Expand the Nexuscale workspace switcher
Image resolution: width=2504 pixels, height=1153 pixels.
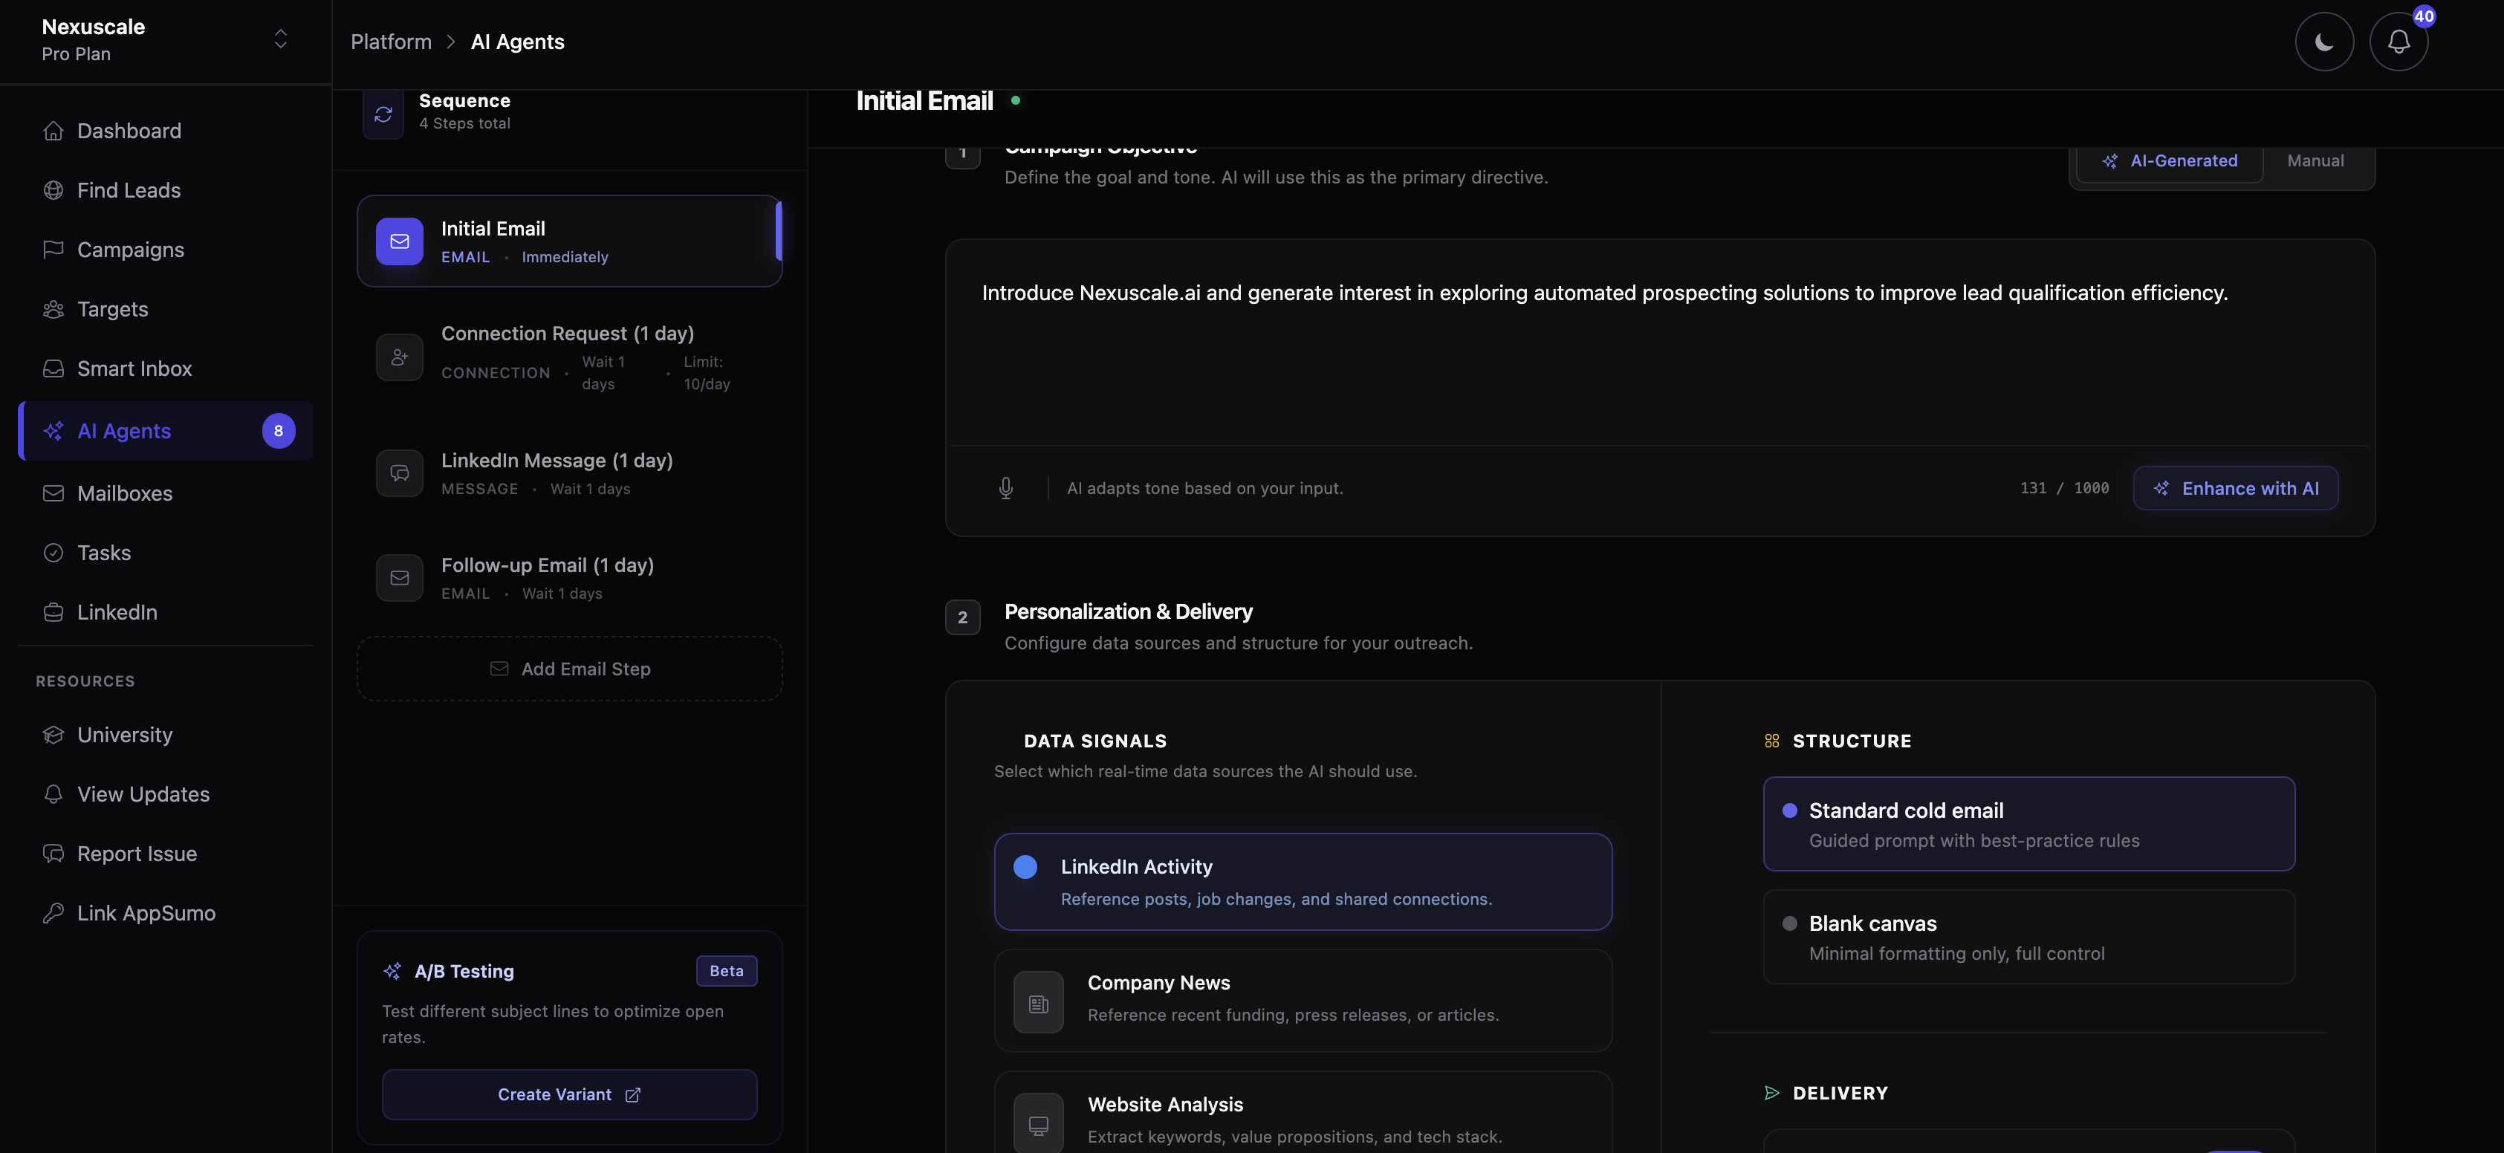(280, 39)
